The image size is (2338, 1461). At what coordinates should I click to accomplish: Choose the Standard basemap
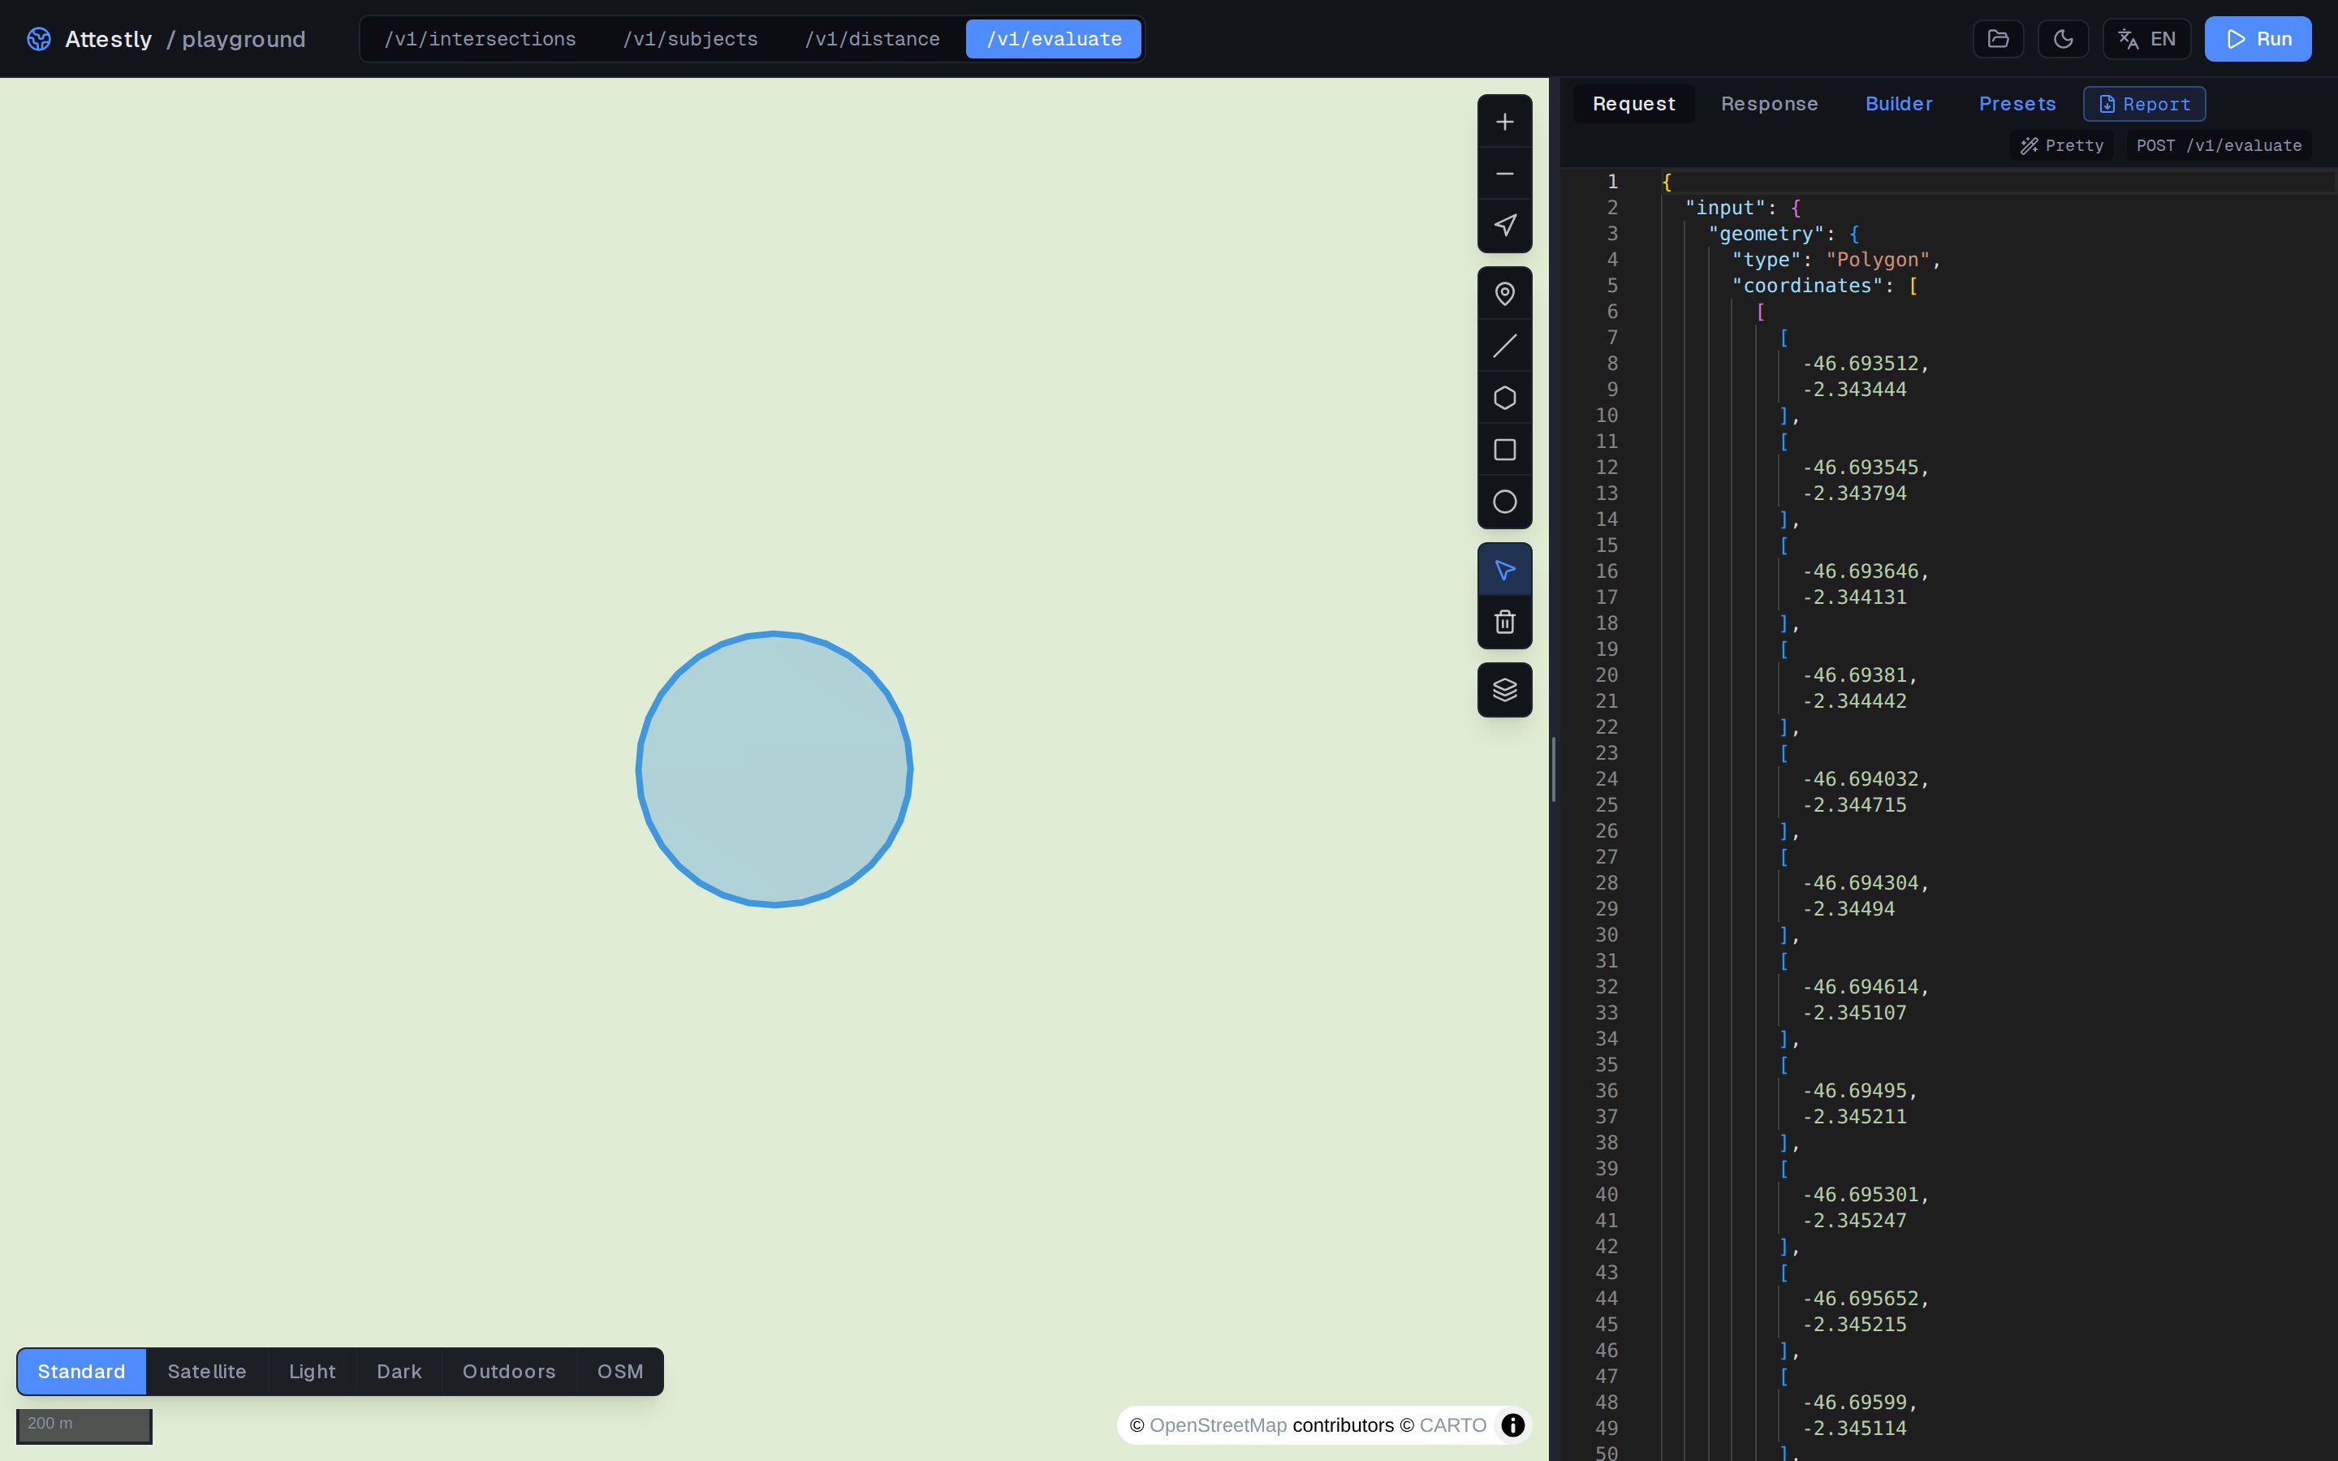[81, 1371]
